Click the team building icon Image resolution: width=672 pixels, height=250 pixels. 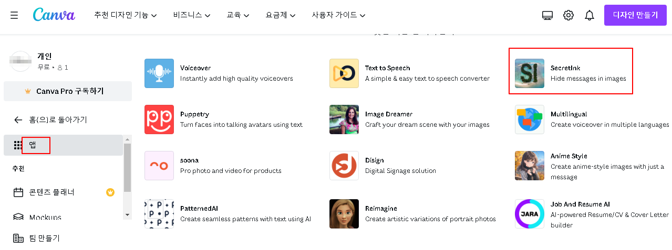(x=18, y=238)
